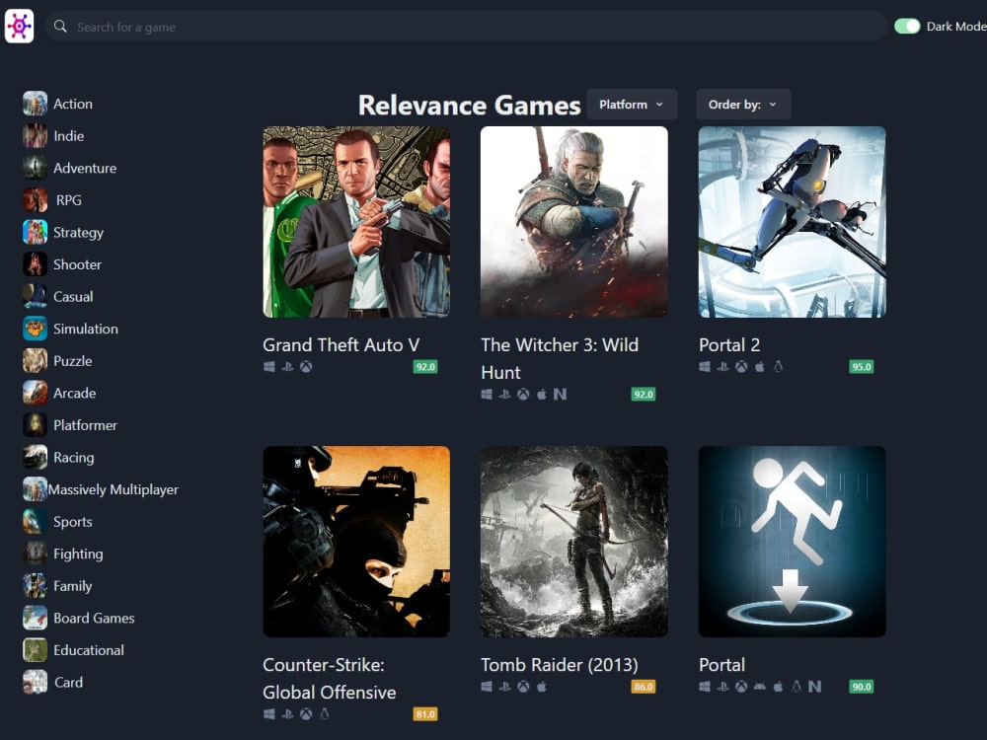Screen dimensions: 987x740
Task: Filter by Casual genre label
Action: pyautogui.click(x=73, y=296)
